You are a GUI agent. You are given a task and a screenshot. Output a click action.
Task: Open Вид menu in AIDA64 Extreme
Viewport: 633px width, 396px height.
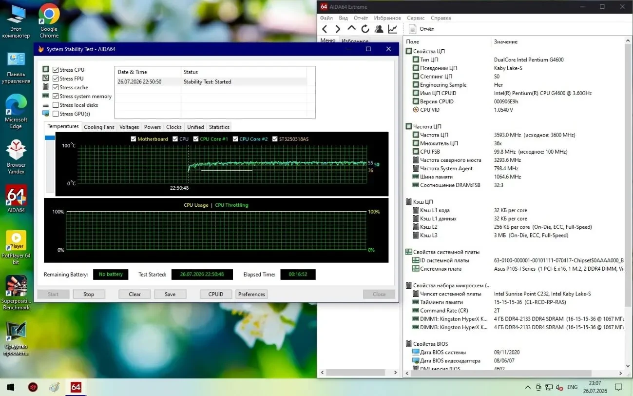344,18
